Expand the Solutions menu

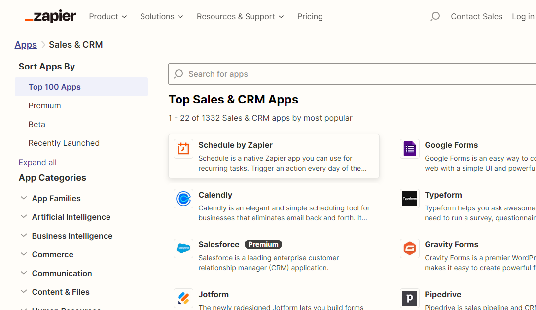[161, 16]
